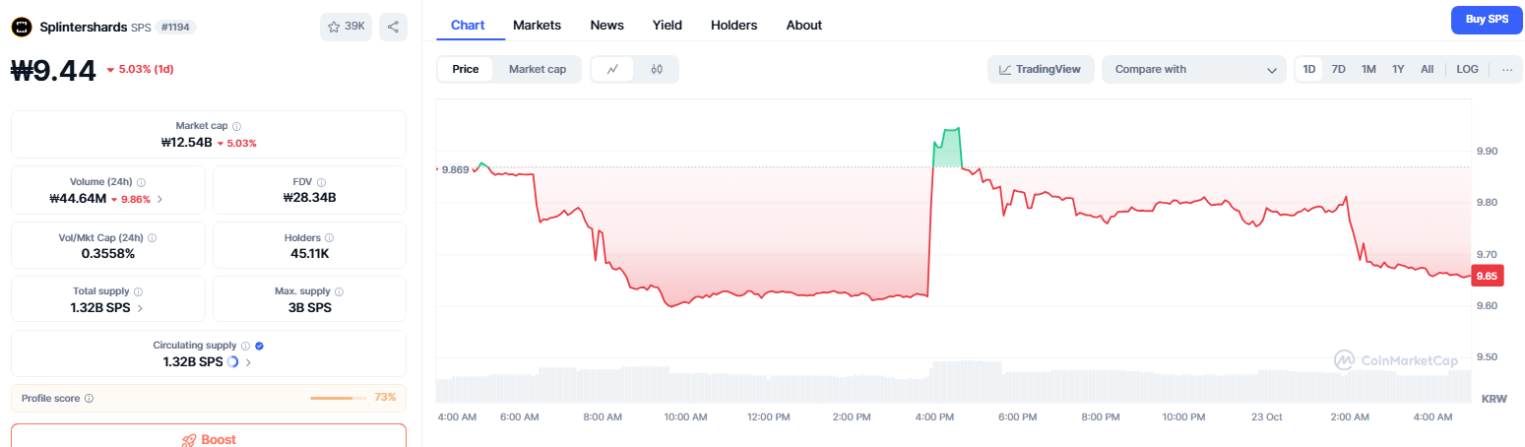
Task: Click the circulating supply progress ring icon
Action: (x=232, y=362)
